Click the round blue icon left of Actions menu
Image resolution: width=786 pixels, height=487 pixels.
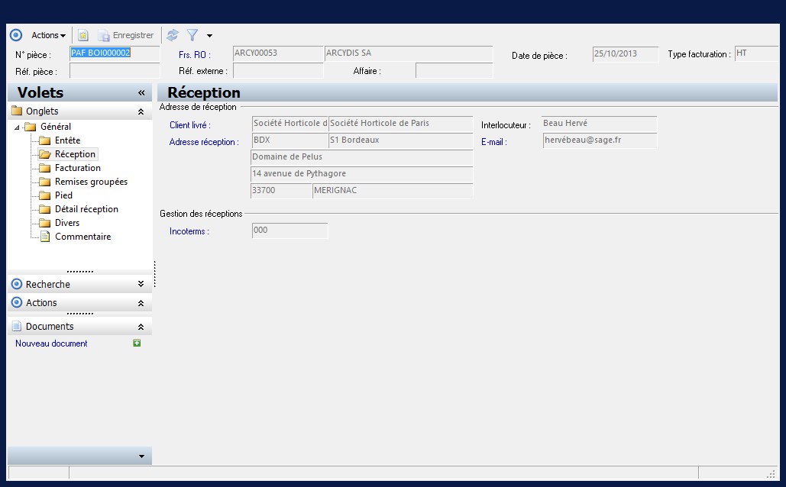pyautogui.click(x=16, y=35)
